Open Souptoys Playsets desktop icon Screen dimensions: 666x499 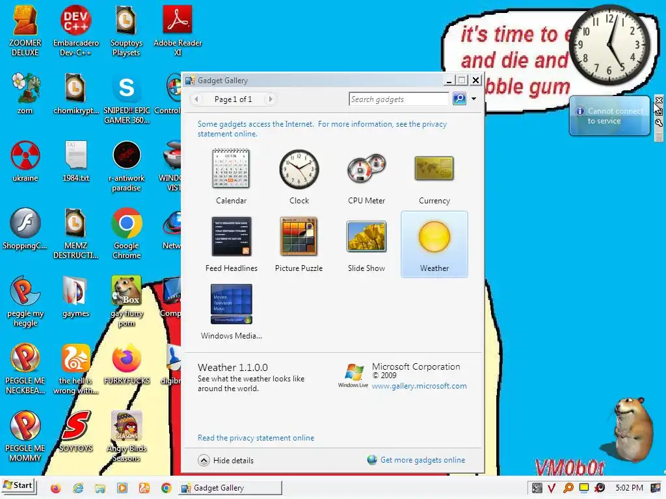click(x=126, y=30)
